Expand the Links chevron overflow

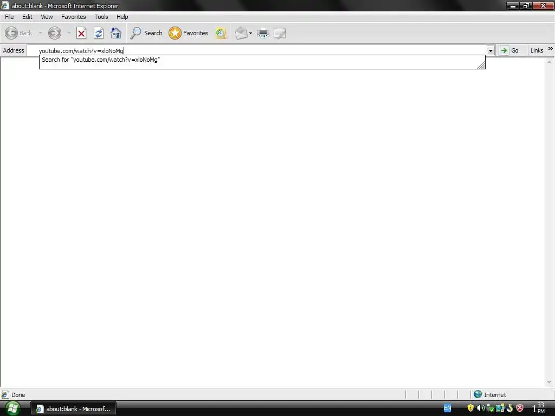551,48
